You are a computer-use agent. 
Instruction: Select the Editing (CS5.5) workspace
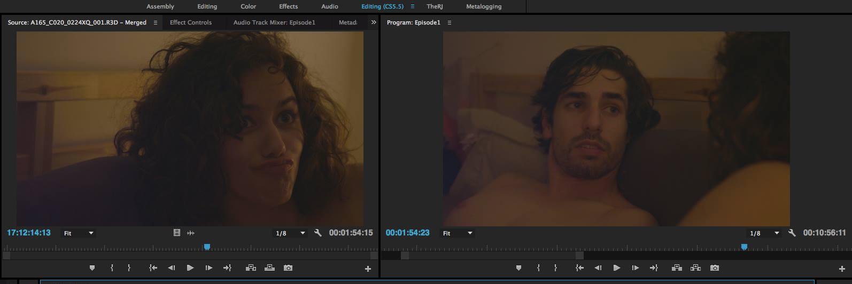[382, 7]
